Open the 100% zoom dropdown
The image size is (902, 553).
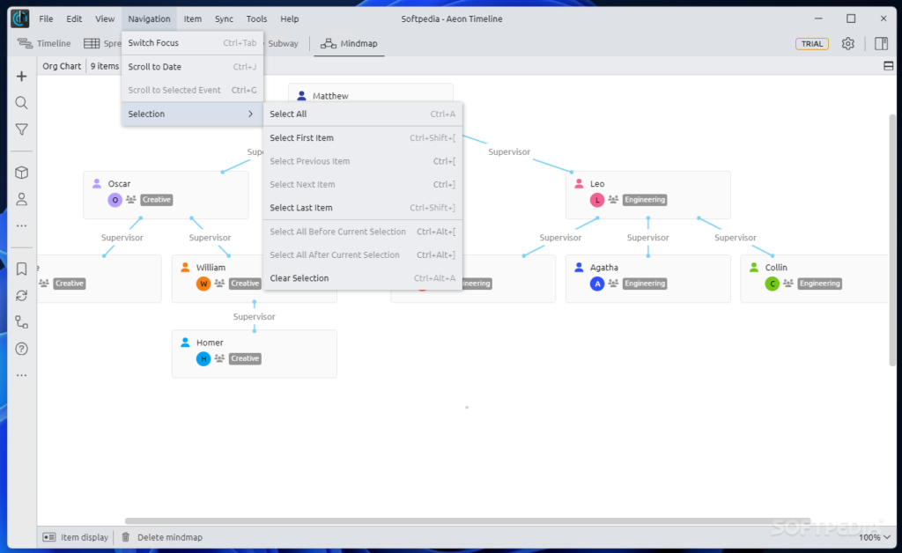(874, 537)
